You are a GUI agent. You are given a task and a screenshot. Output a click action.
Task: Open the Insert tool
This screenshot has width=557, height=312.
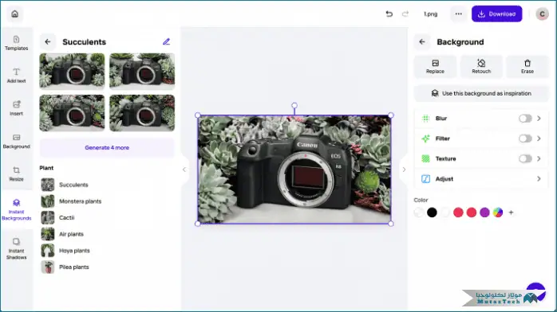tap(16, 108)
